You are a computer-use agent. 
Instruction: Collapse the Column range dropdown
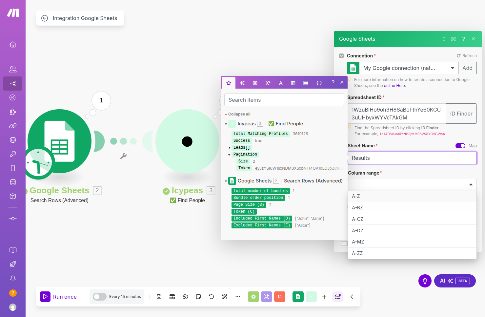471,184
